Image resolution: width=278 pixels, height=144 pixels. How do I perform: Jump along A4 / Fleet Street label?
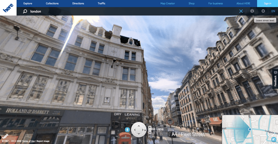(x=188, y=135)
